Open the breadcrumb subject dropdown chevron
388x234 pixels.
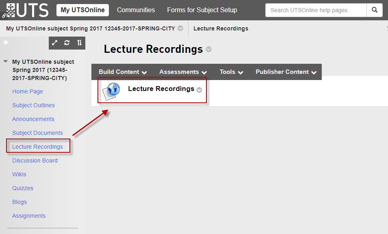pyautogui.click(x=180, y=28)
